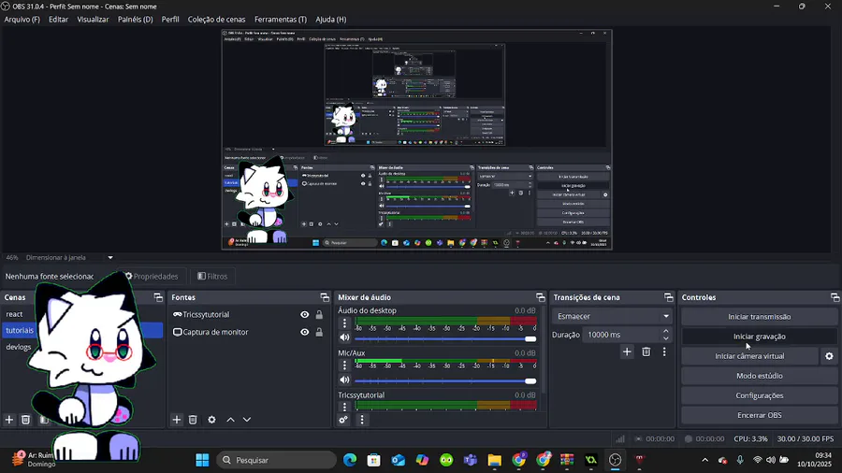
Task: Open the options menu for the Tricssytutorial audio channel
Action: (x=344, y=407)
